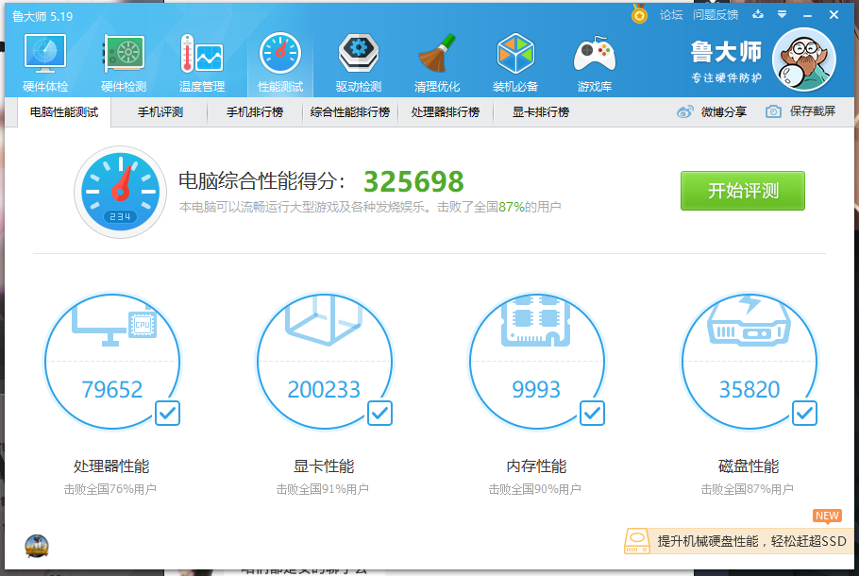Click the disk drive icon in the circle

click(x=749, y=321)
